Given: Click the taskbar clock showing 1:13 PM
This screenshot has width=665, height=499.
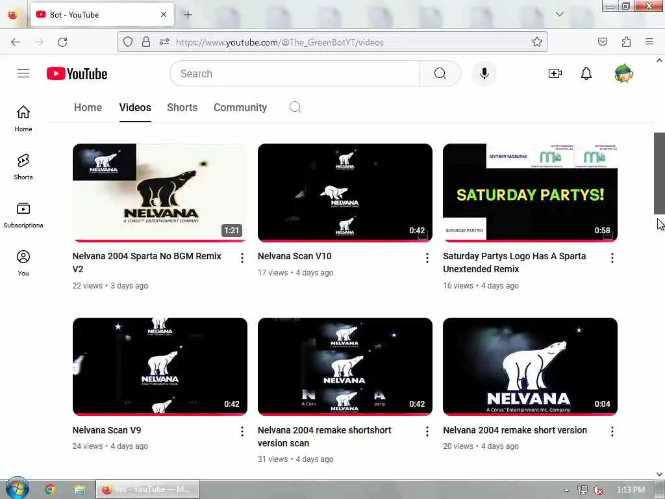Looking at the screenshot, I should pos(631,490).
